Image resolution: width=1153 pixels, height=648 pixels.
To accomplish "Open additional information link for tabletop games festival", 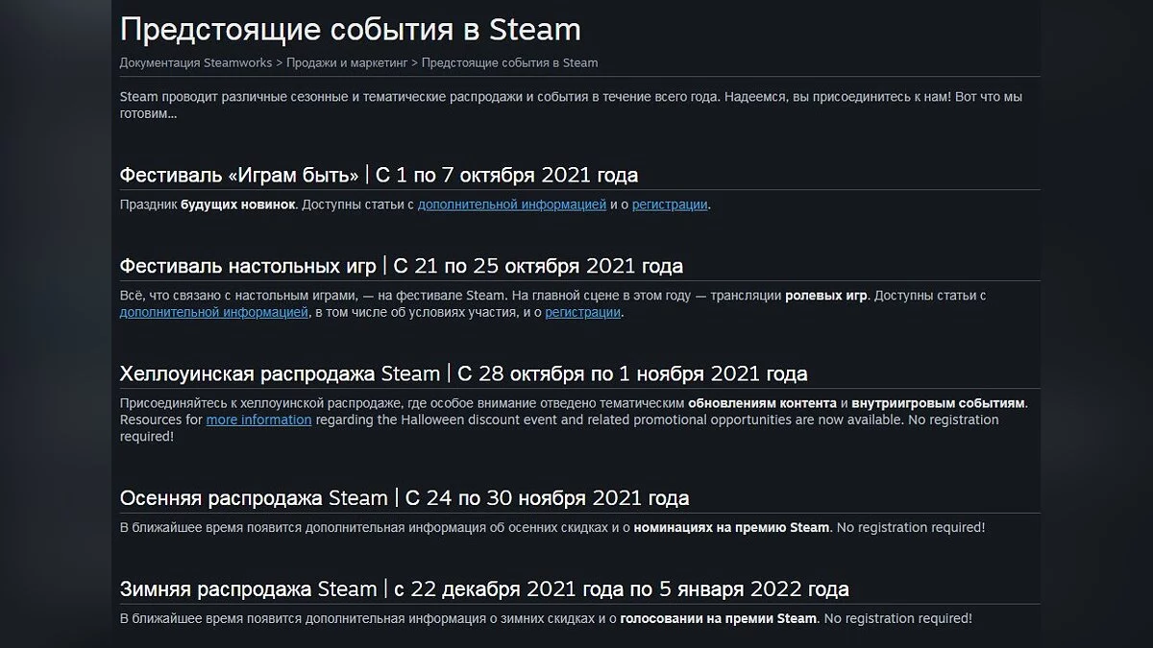I will coord(214,313).
